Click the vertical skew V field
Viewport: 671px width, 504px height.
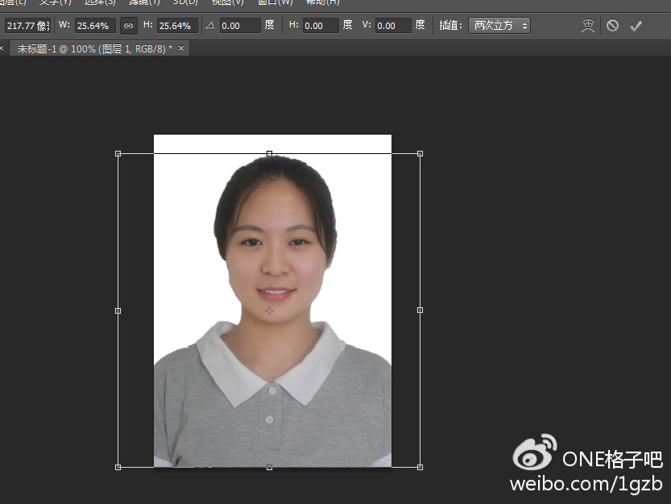tap(392, 25)
